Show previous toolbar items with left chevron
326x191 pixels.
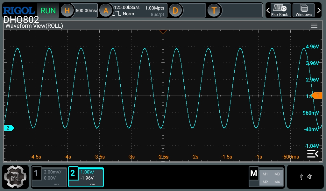268,10
